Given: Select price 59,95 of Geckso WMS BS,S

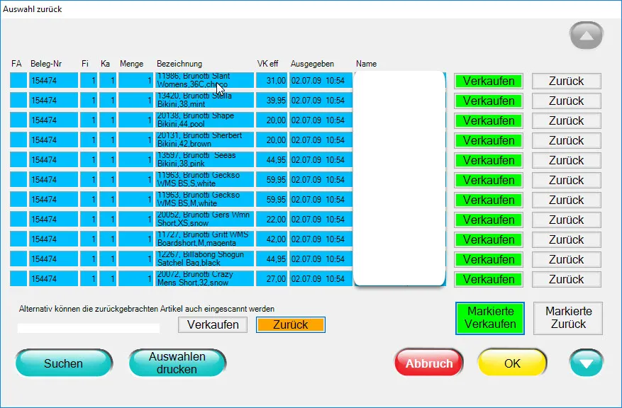Looking at the screenshot, I should pyautogui.click(x=272, y=180).
